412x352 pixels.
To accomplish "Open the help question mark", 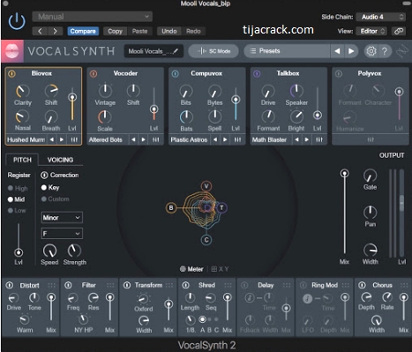I will point(385,51).
